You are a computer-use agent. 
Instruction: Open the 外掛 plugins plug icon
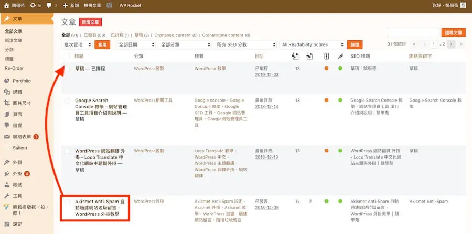click(x=7, y=174)
